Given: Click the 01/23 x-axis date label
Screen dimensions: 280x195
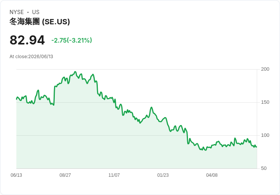Looking at the screenshot, I should (x=163, y=175).
